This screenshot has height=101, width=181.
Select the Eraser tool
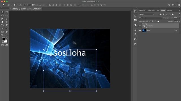(7, 22)
